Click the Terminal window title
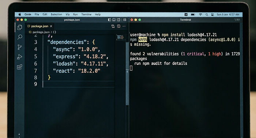The height and width of the screenshot is (138, 256). (185, 20)
